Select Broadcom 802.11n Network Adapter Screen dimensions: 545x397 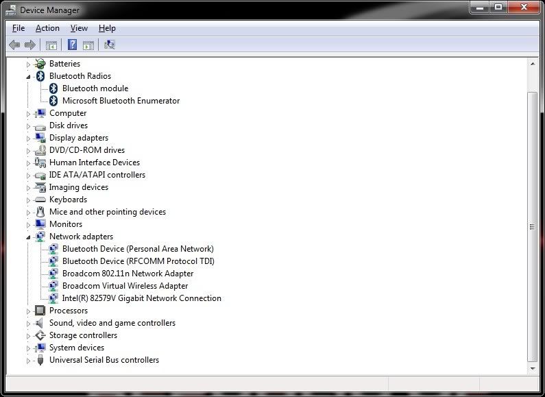128,274
